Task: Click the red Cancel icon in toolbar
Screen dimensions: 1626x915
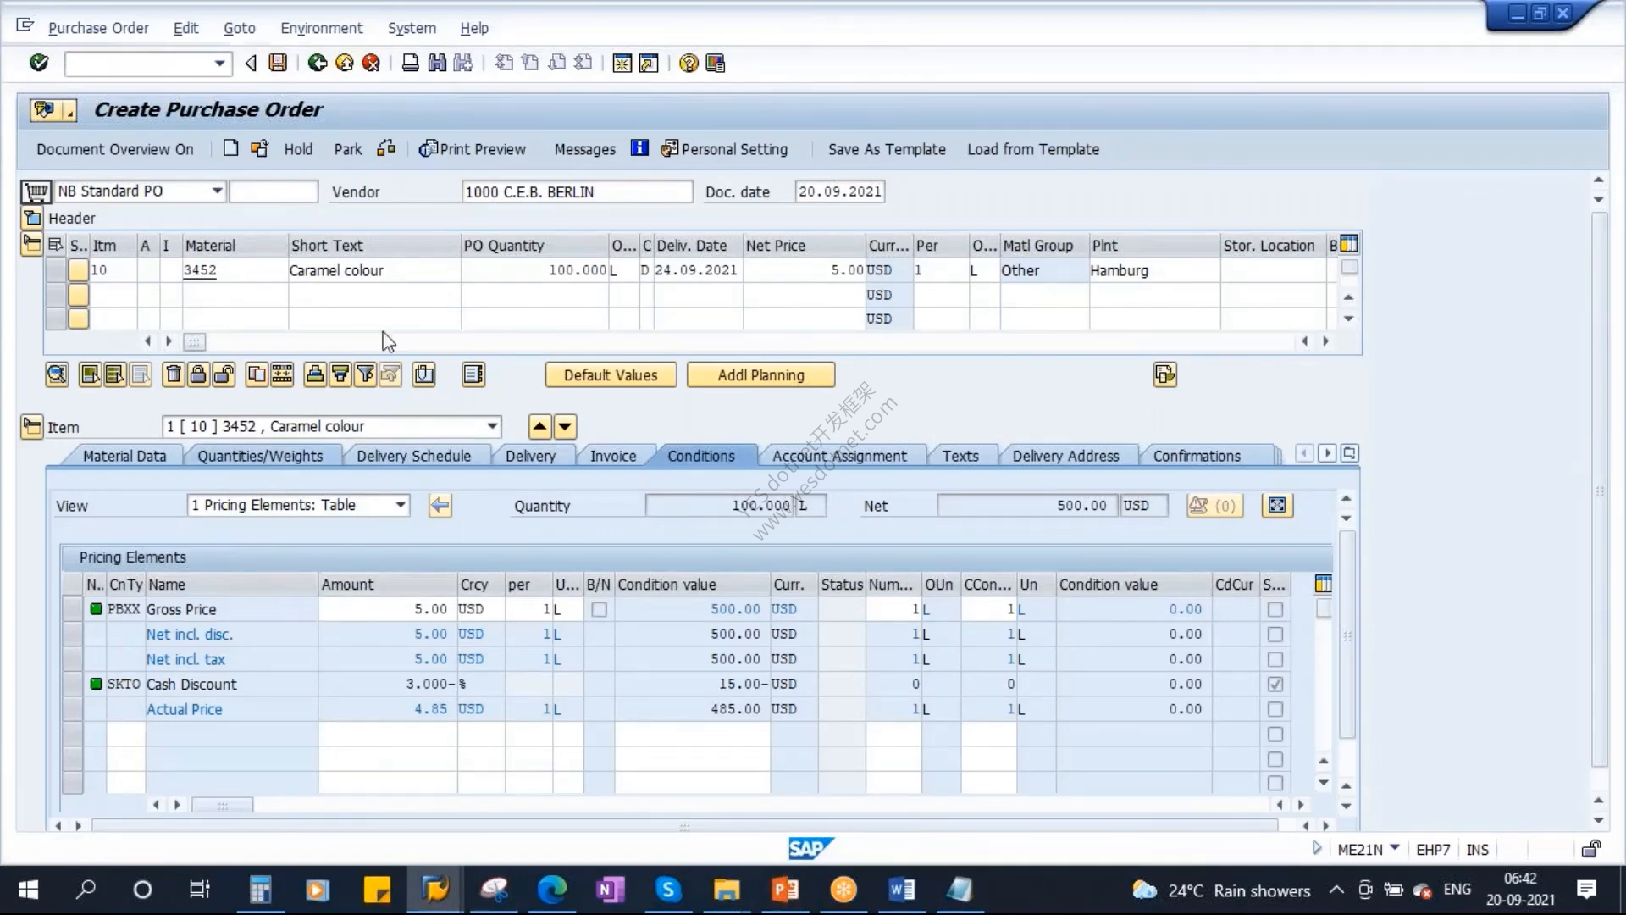Action: 371,63
